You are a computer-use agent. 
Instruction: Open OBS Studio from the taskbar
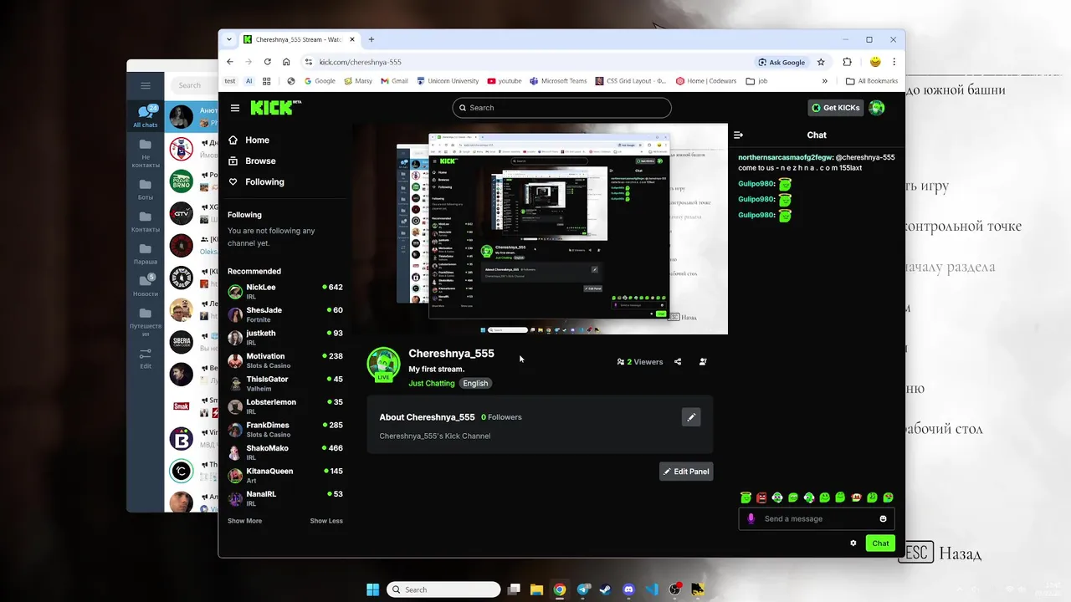click(x=674, y=589)
